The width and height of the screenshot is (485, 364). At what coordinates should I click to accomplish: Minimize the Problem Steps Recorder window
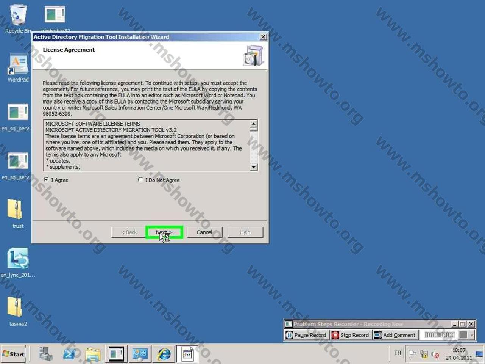[x=455, y=324]
